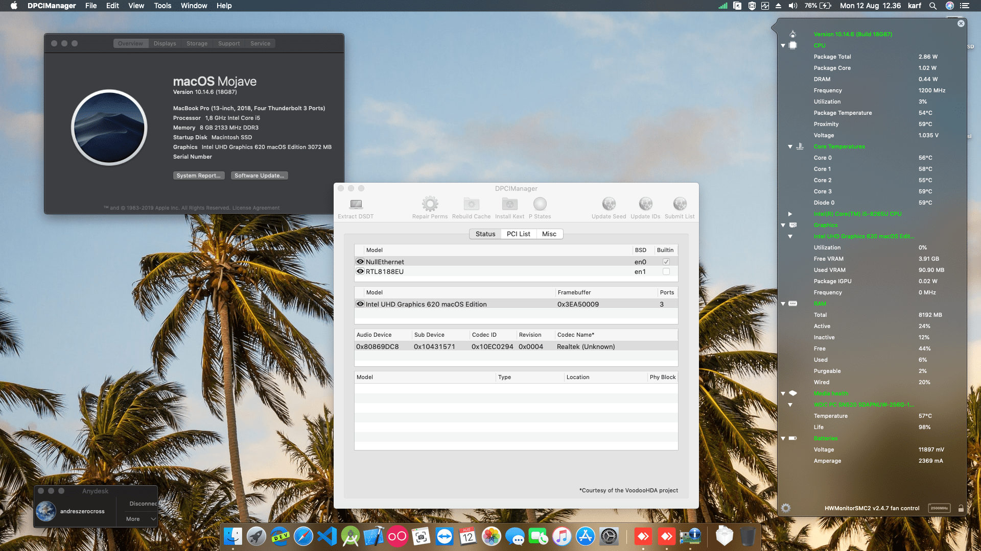Open the File menu
The width and height of the screenshot is (981, 551).
tap(91, 6)
